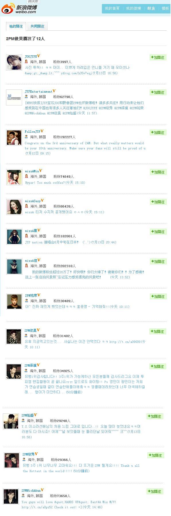This screenshot has height=516, width=171.
Task: Open JOOJYPE's profile avatar
Action: click(x=14, y=62)
